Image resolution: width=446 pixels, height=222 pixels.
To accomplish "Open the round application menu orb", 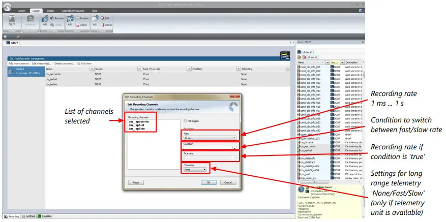I will [8, 7].
